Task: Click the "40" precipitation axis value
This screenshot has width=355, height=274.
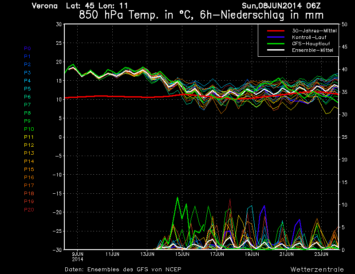Action: pos(344,70)
